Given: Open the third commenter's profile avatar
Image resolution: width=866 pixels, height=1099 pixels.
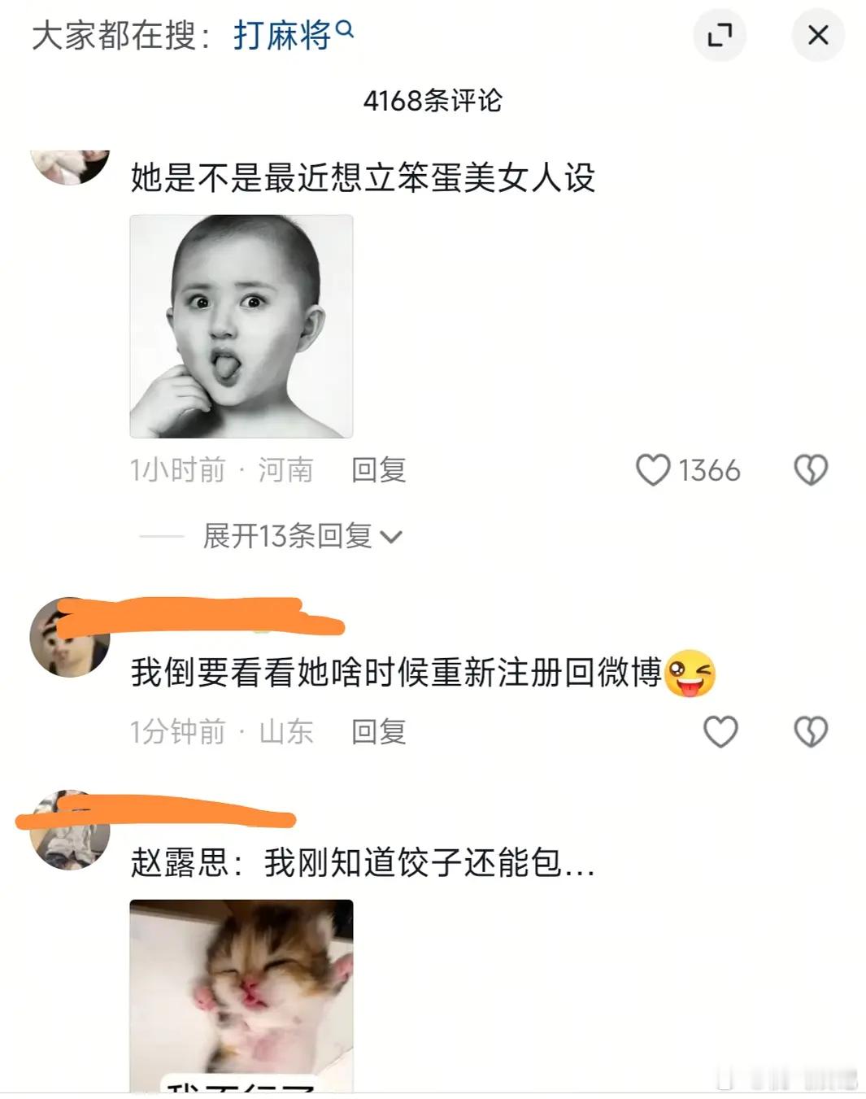Looking at the screenshot, I should point(70,830).
